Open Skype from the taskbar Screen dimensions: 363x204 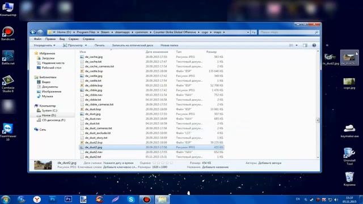(131, 199)
